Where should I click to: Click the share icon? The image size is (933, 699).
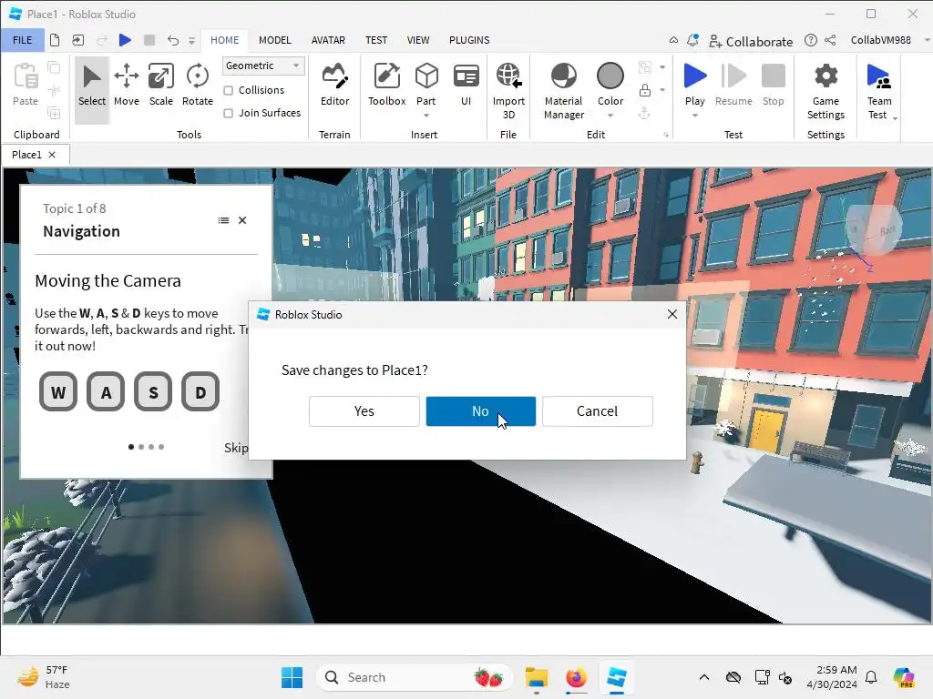point(831,40)
